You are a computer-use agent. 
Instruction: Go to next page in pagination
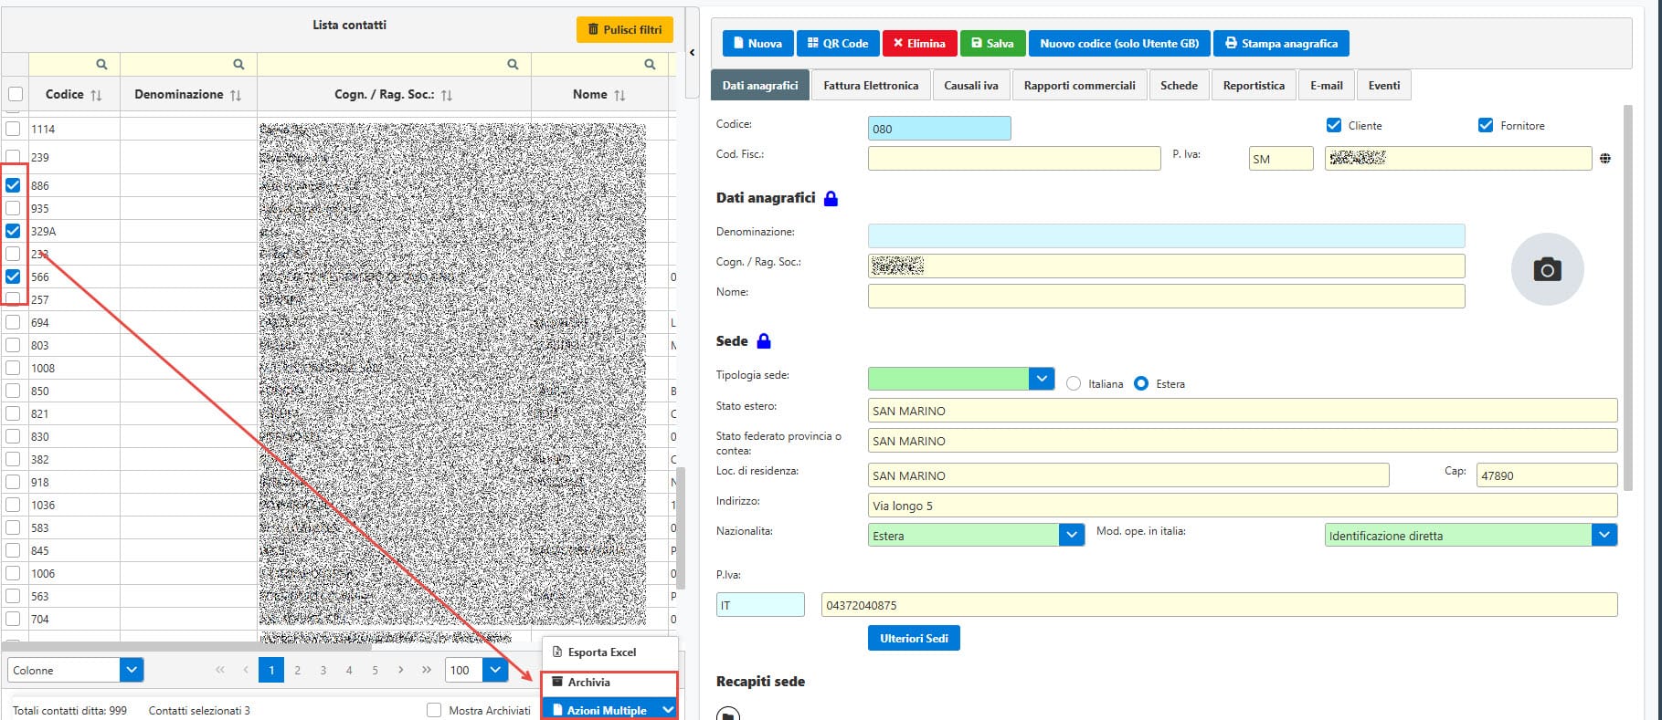pos(400,670)
